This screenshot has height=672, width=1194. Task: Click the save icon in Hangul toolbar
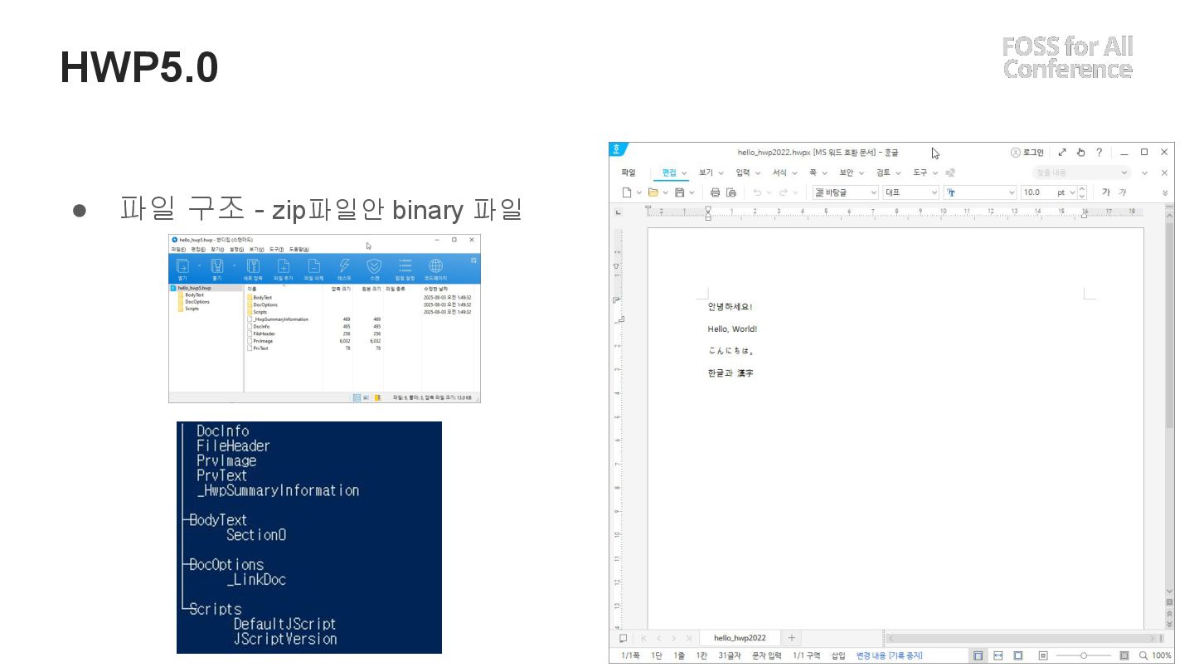pos(680,192)
